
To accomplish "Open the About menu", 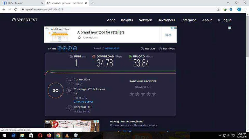I will tap(207, 20).
